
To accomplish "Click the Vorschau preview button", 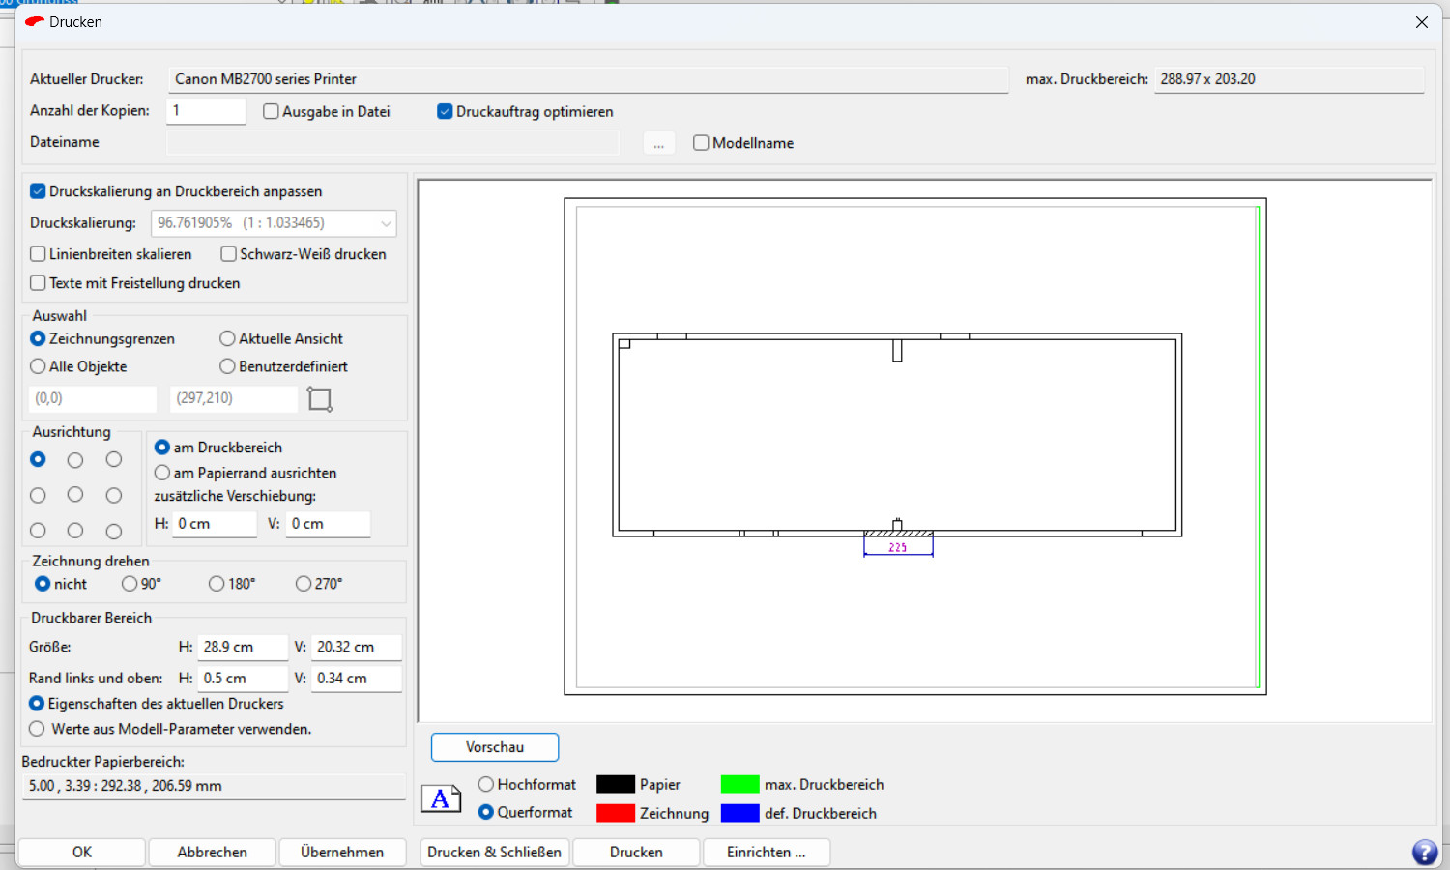I will (495, 747).
